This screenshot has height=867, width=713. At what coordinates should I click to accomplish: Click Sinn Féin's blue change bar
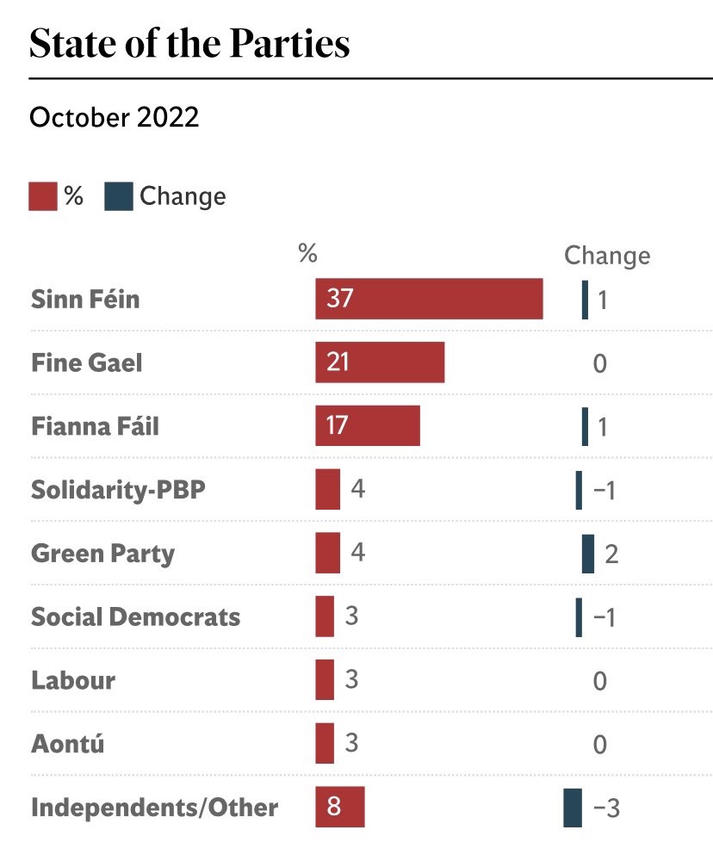(x=586, y=300)
